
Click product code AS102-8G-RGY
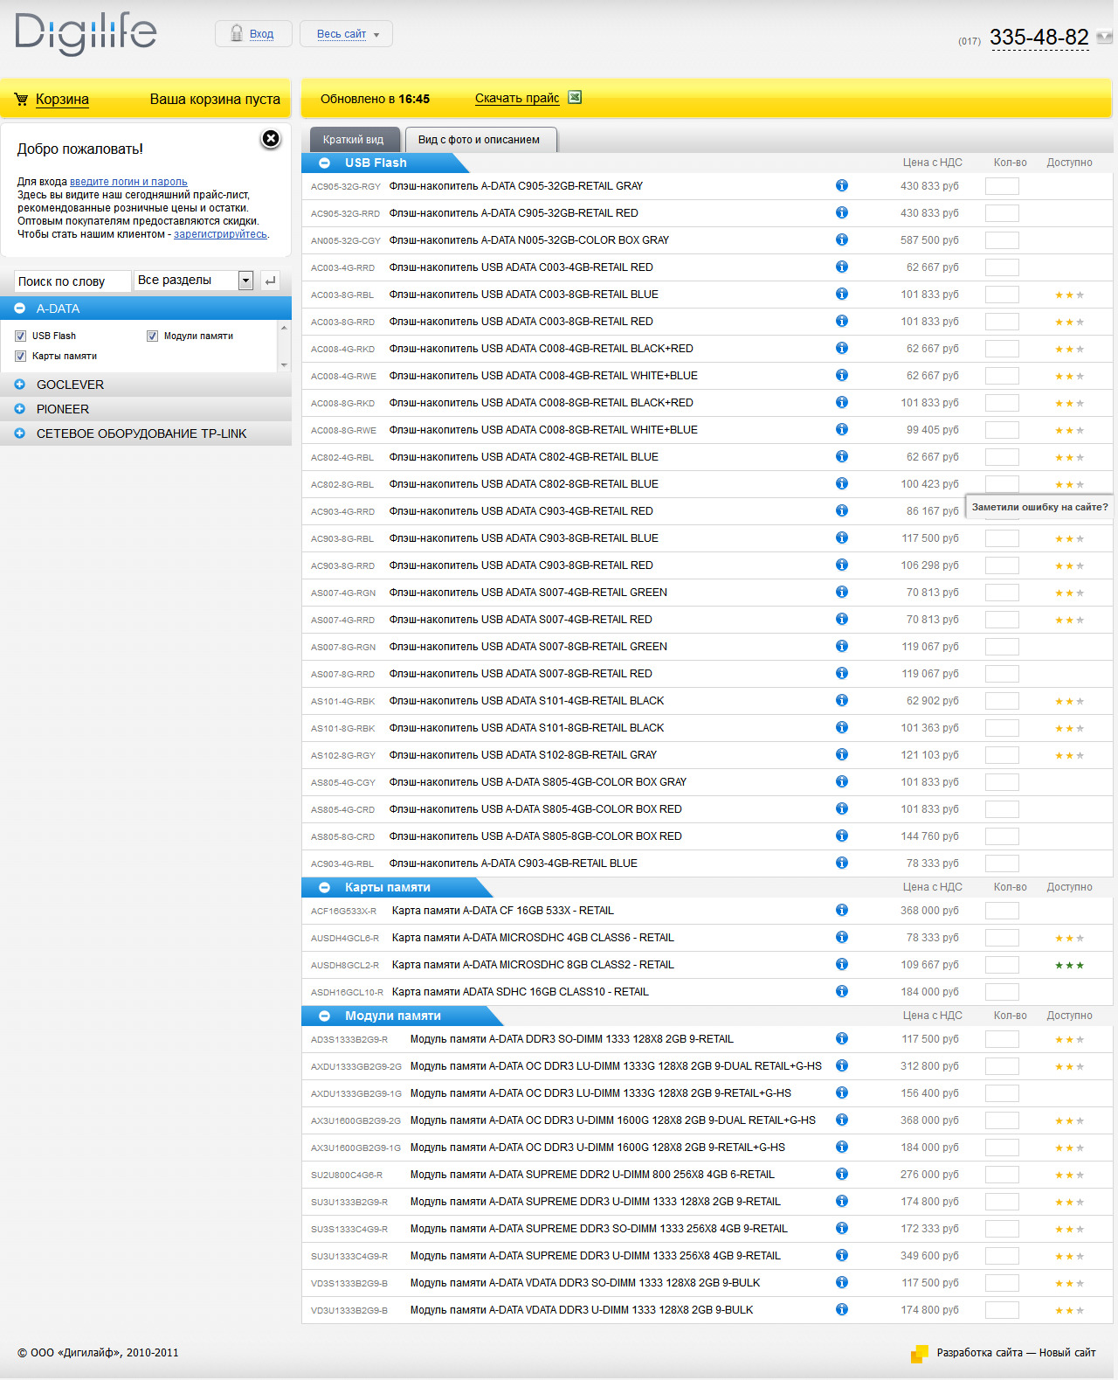(x=343, y=755)
